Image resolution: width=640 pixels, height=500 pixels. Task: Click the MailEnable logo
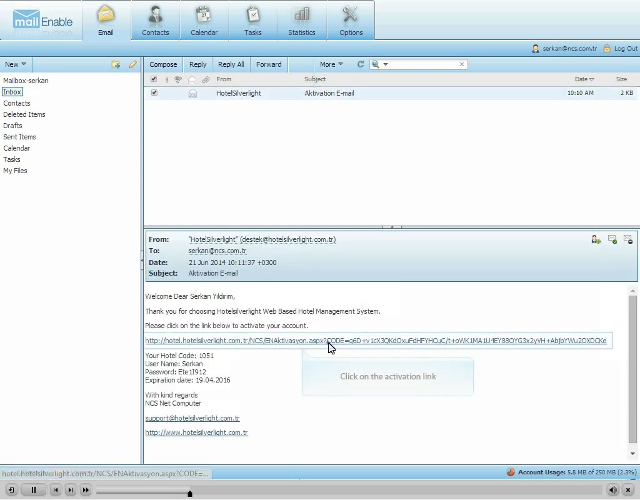(42, 20)
